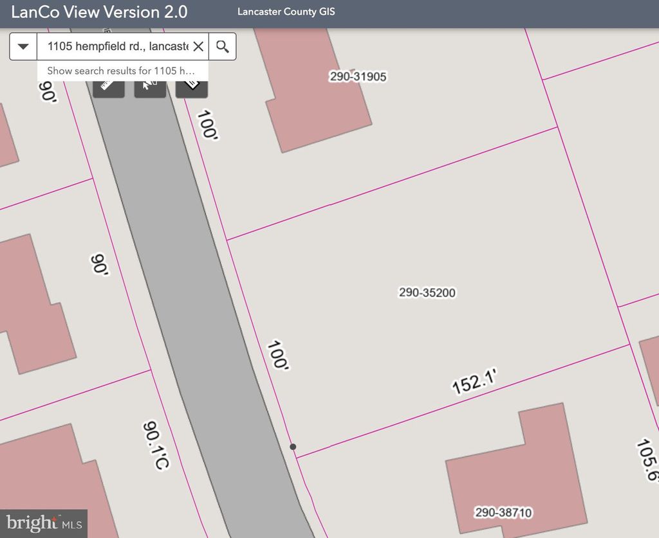Click the bright MLS watermark logo

(44, 523)
